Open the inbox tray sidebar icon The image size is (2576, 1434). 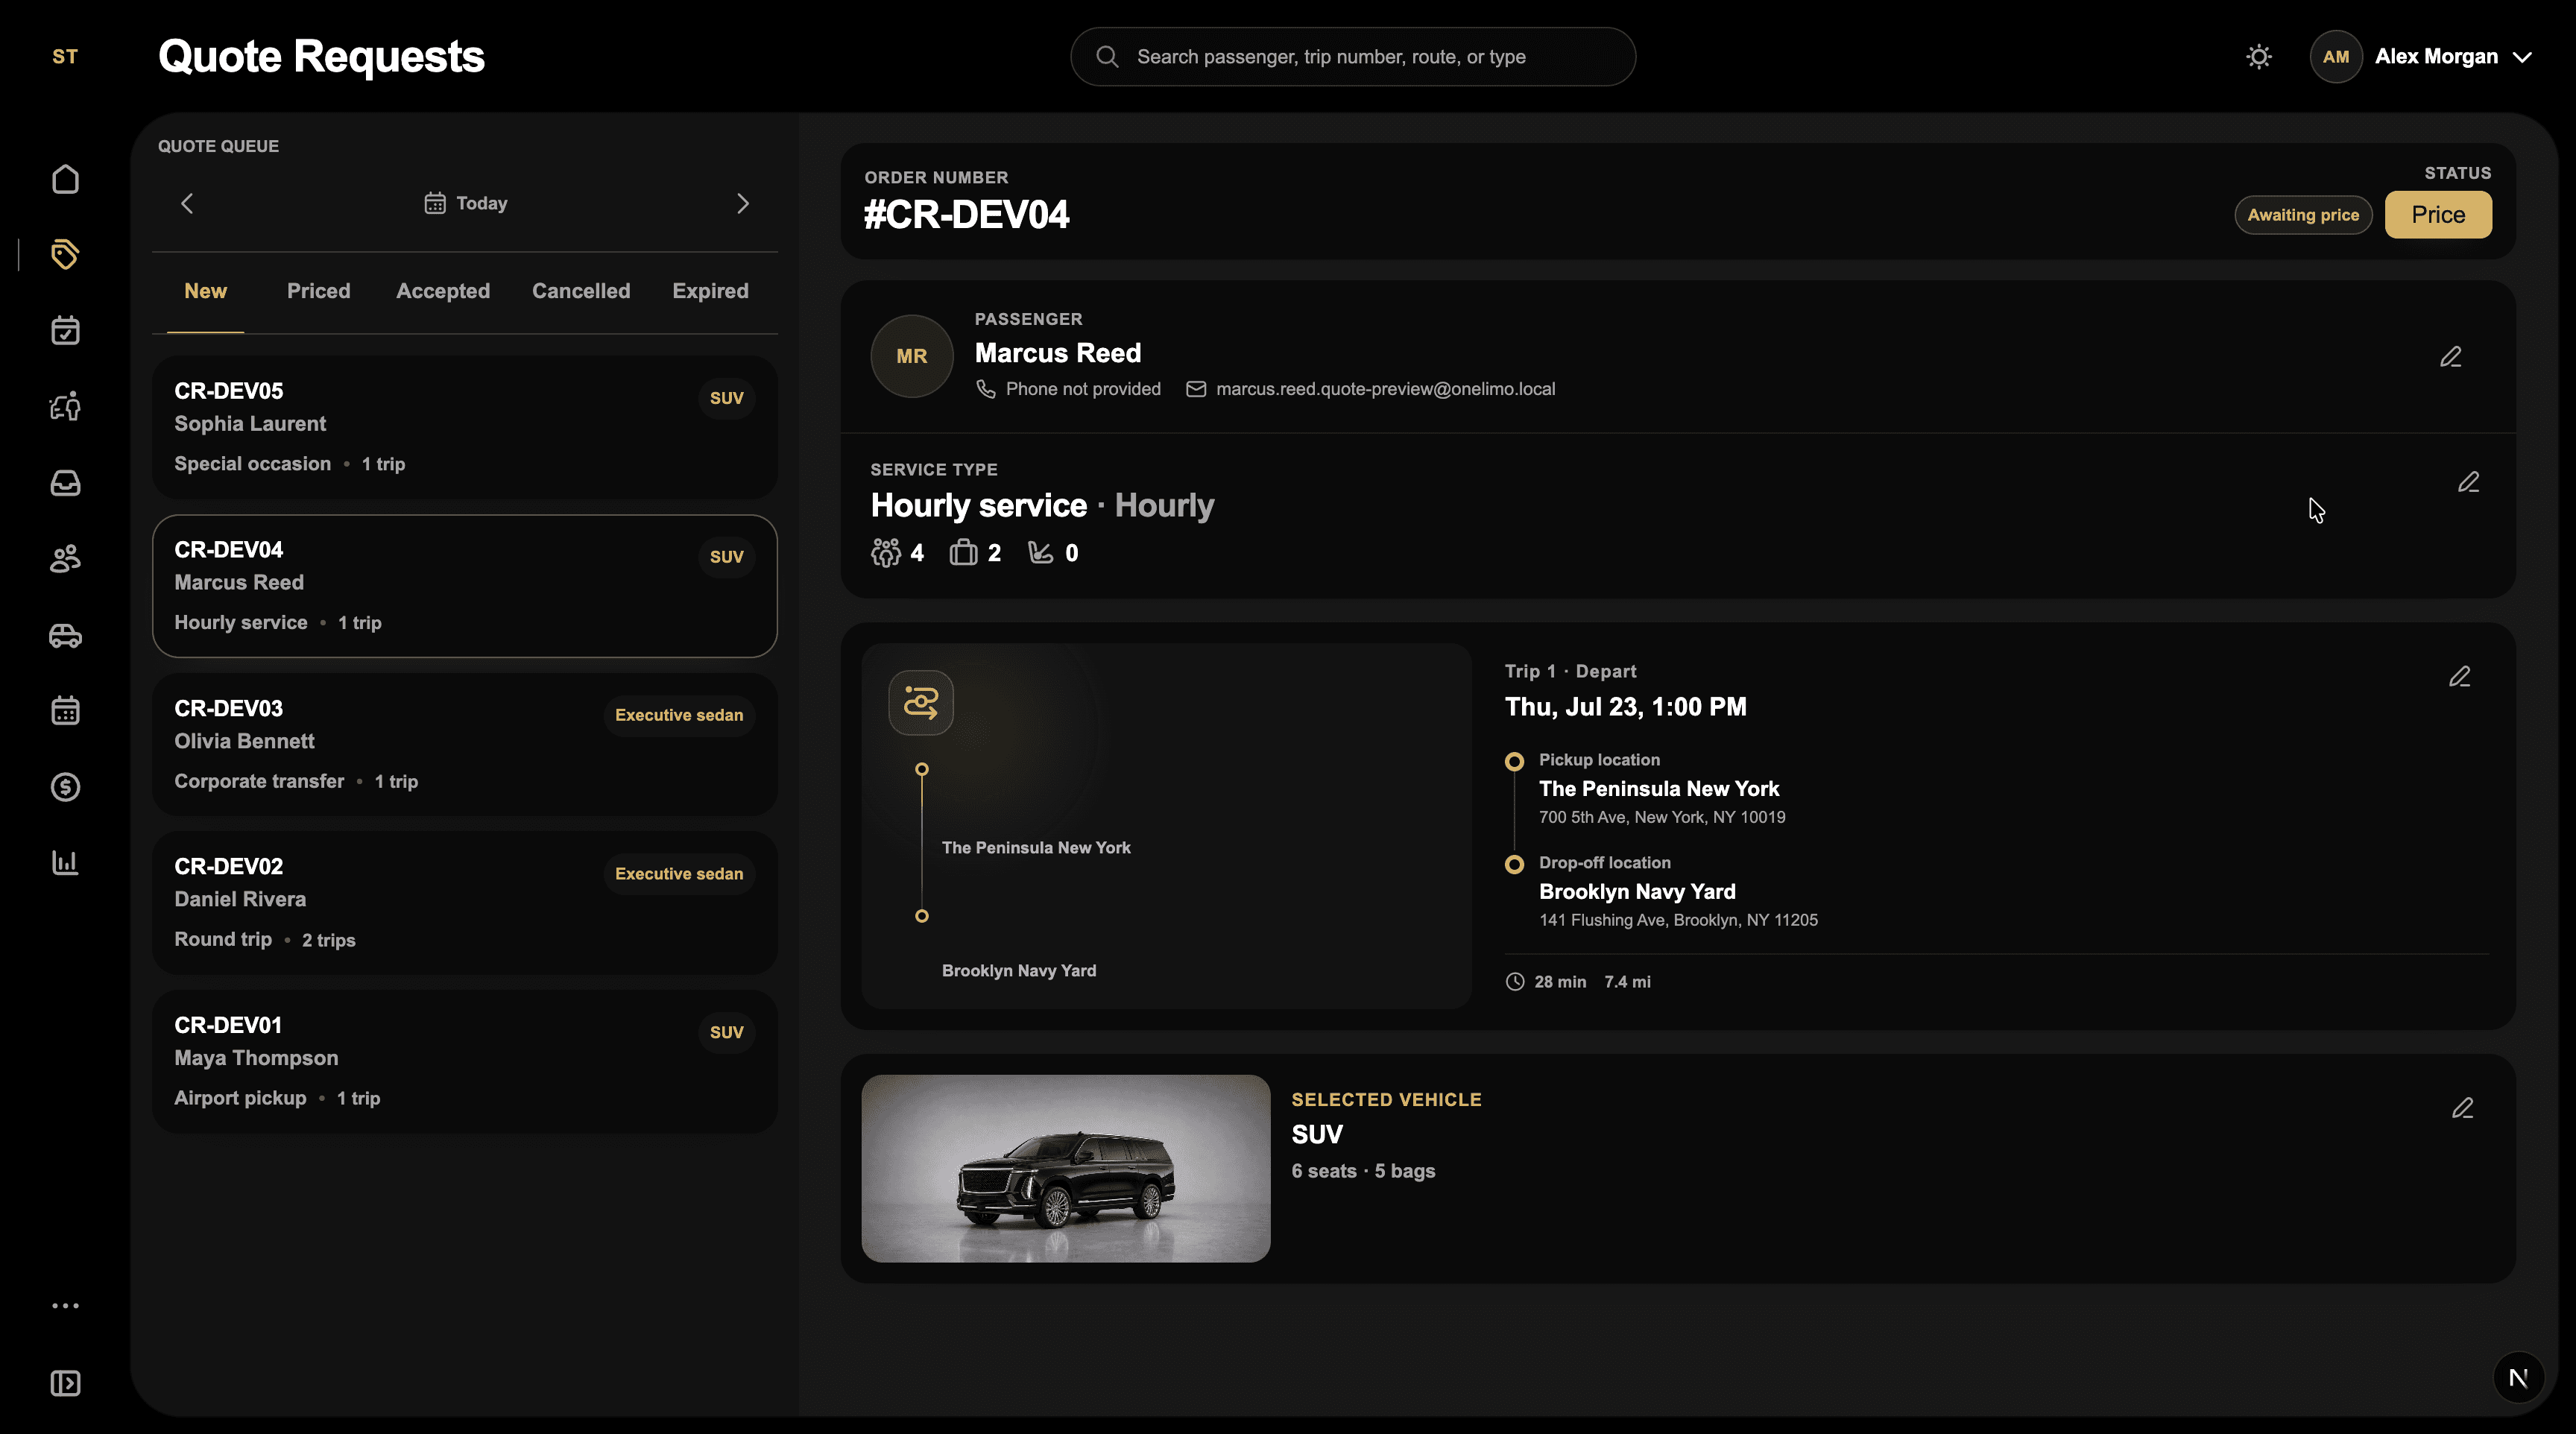pos(65,483)
